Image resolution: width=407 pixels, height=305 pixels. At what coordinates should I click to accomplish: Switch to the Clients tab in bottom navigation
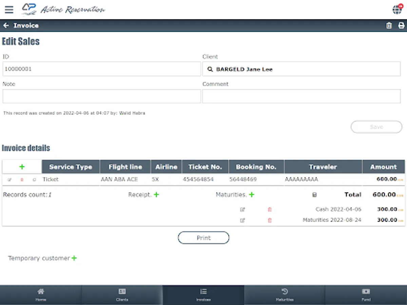tap(122, 294)
